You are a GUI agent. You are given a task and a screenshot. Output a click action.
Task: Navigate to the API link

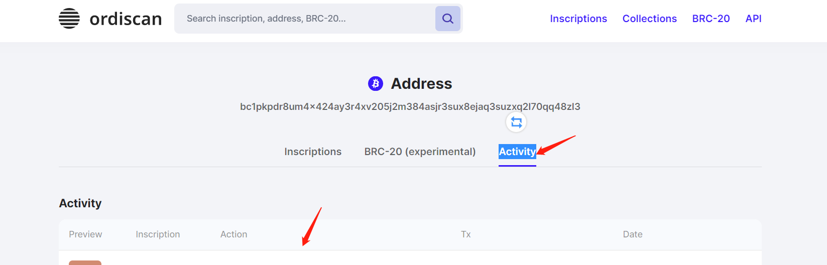[753, 19]
